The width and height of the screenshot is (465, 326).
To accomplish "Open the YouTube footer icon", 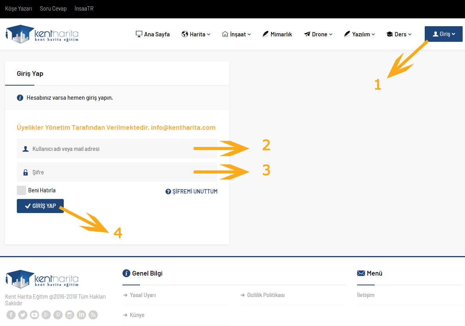I will pyautogui.click(x=34, y=315).
